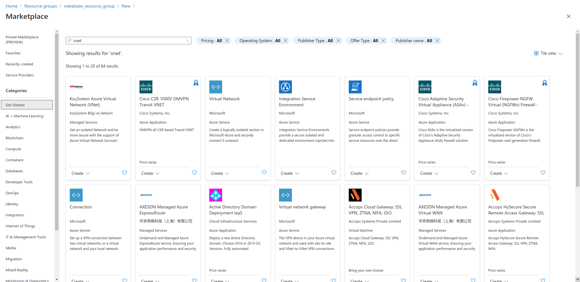Select the Get Started category
580x282 pixels.
point(27,105)
